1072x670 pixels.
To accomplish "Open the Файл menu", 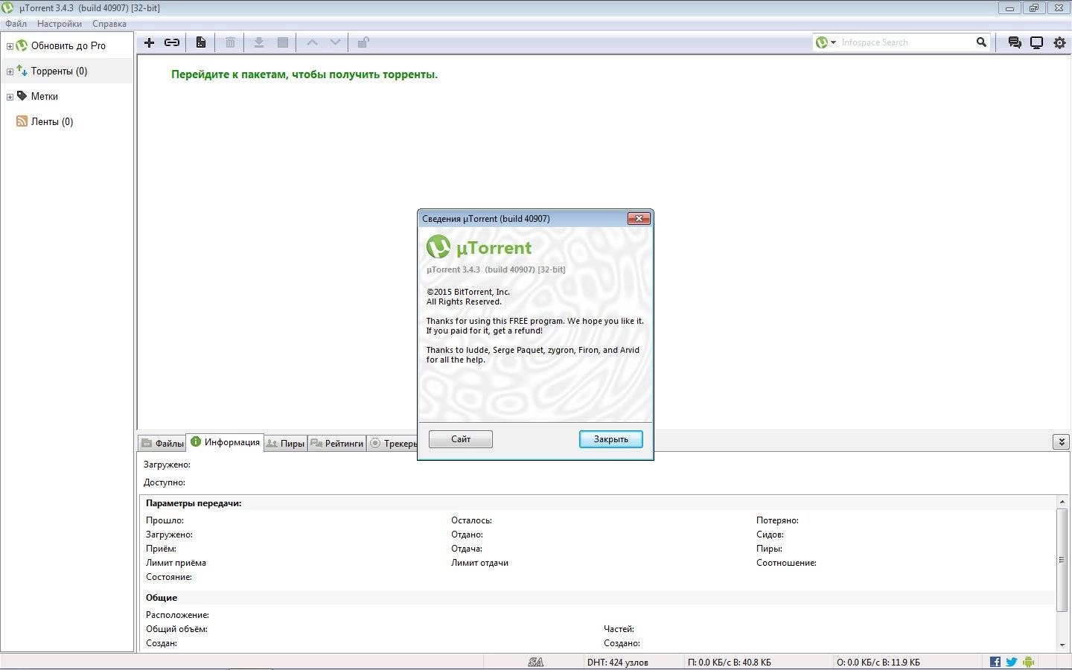I will (16, 24).
